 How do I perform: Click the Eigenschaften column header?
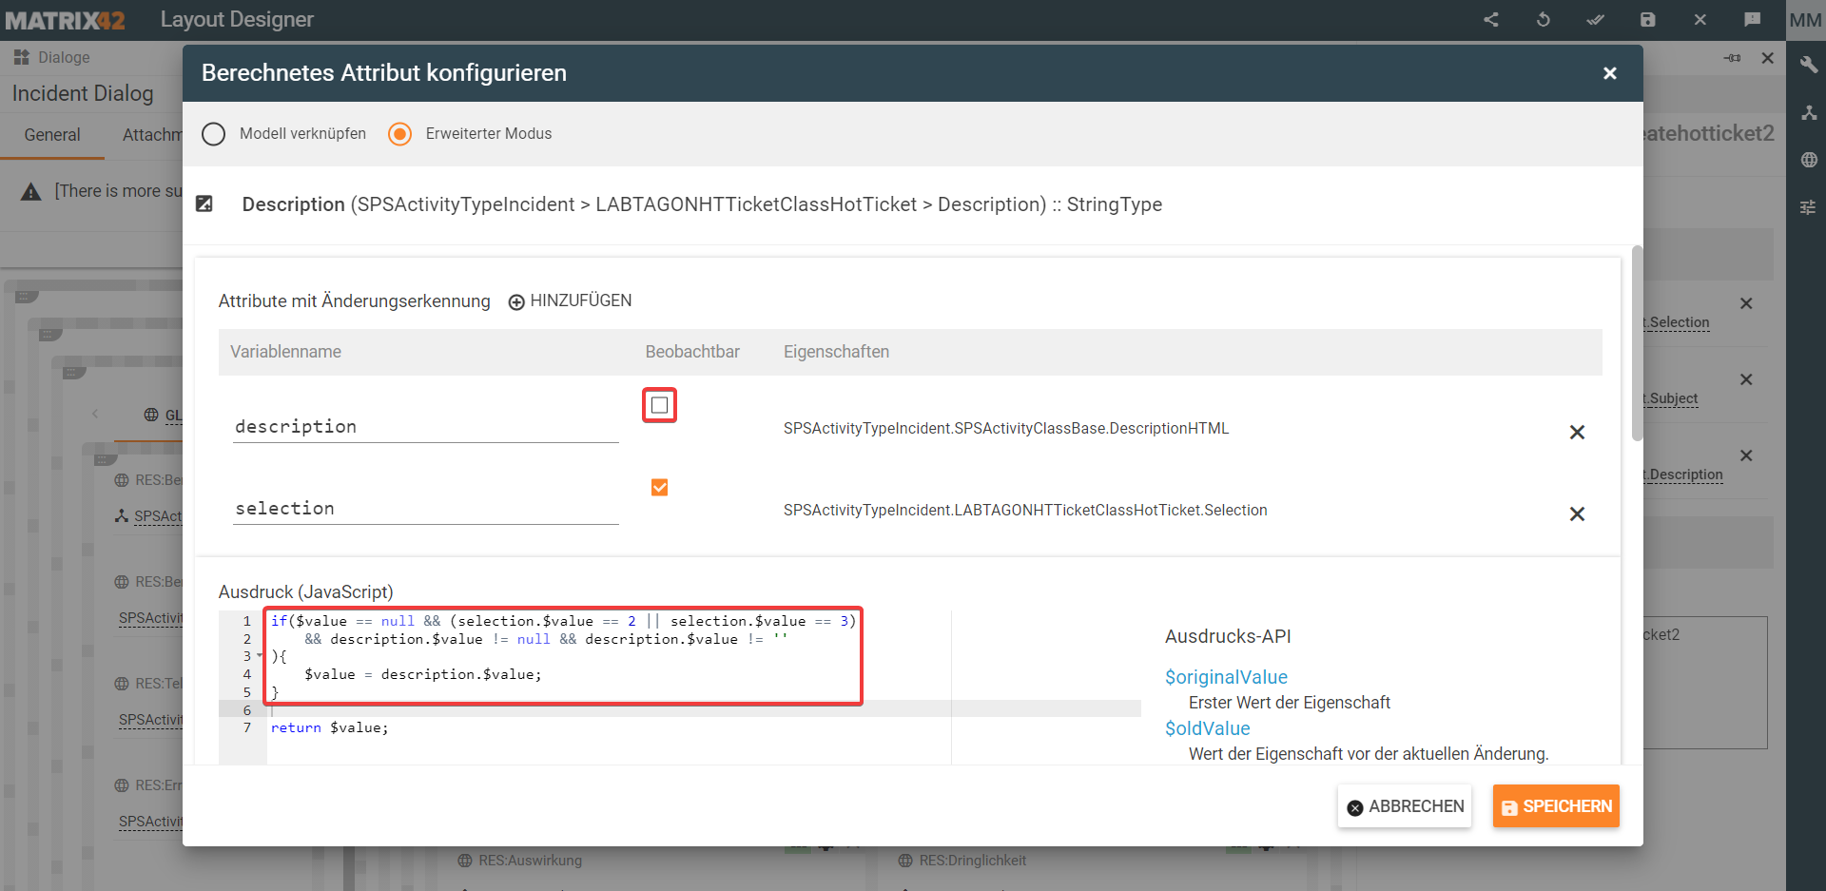pyautogui.click(x=836, y=352)
